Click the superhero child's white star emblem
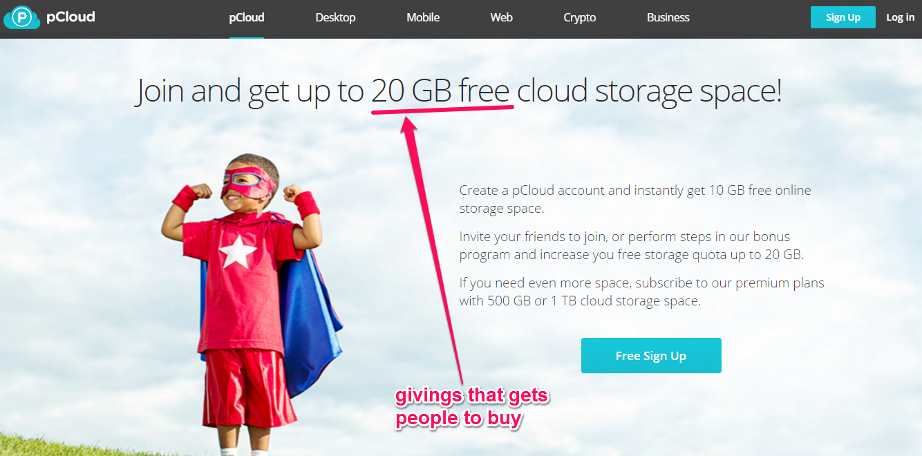922x456 pixels. click(x=238, y=251)
